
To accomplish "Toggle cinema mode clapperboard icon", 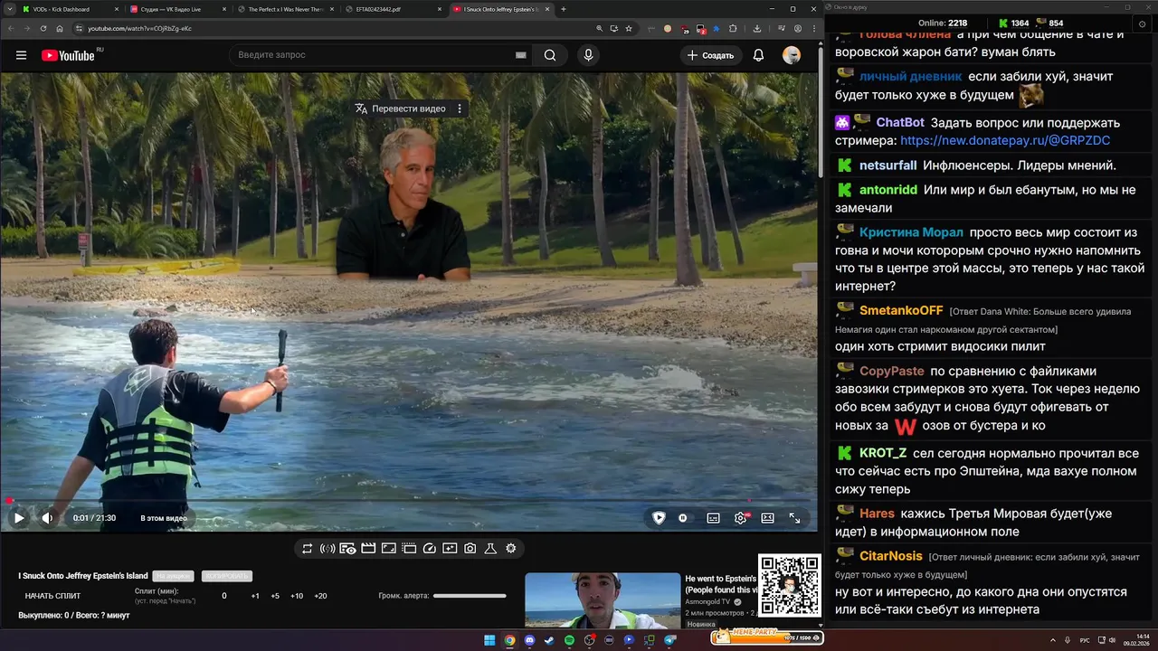I will [x=368, y=549].
